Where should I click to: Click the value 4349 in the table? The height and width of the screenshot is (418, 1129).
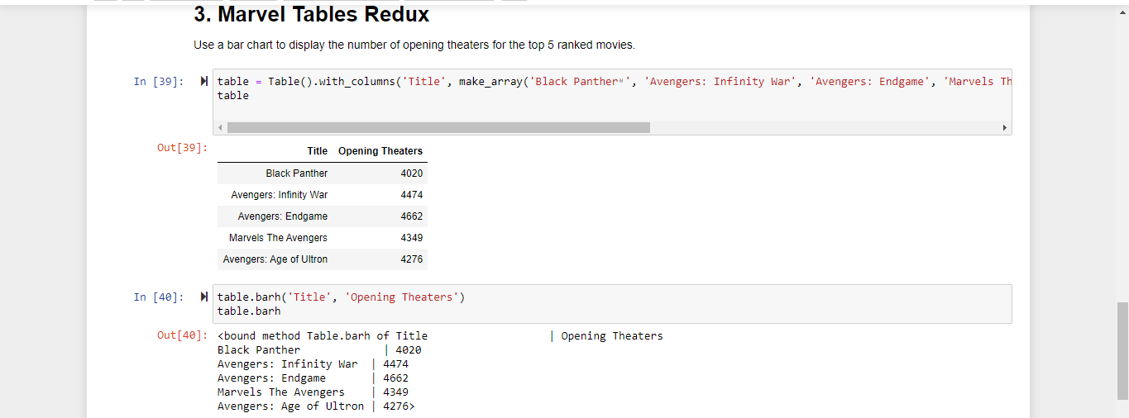pyautogui.click(x=412, y=238)
